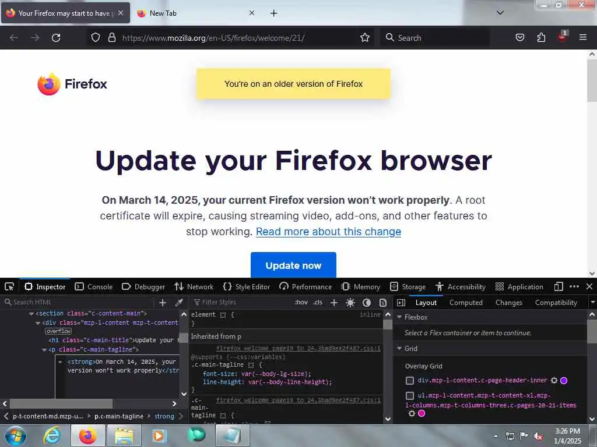
Task: Toggle dark color scheme simulation icon
Action: click(x=367, y=303)
